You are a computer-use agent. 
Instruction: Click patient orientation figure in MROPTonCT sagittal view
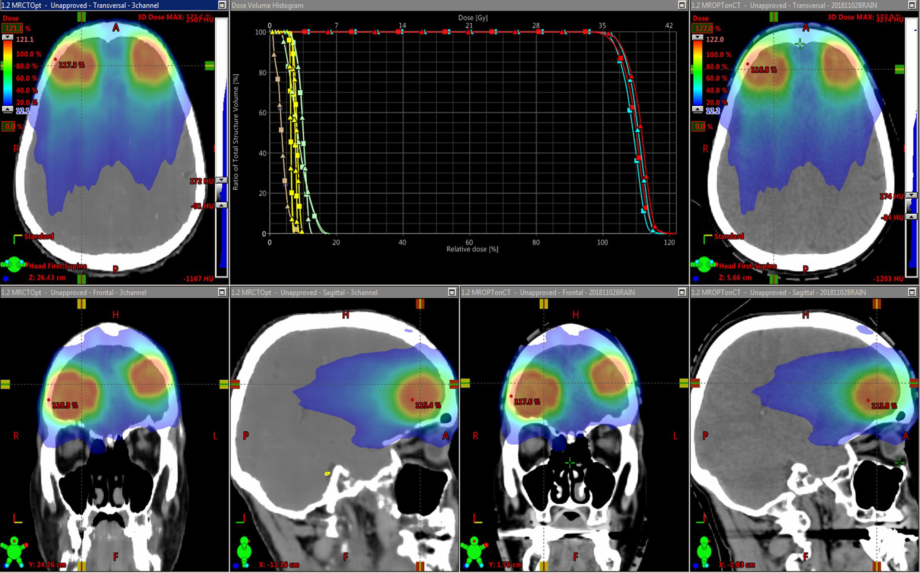coord(704,551)
